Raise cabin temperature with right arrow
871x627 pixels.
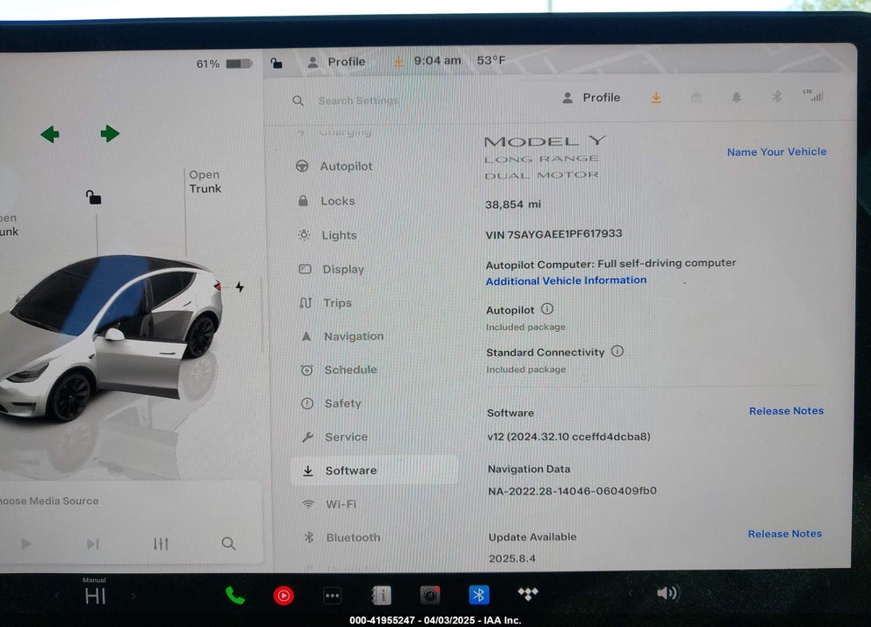point(133,596)
